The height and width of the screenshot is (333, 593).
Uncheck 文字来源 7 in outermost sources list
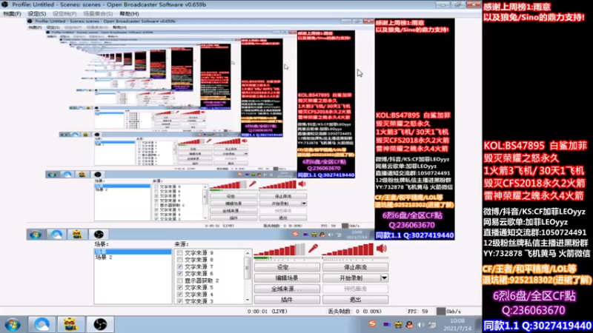(179, 266)
